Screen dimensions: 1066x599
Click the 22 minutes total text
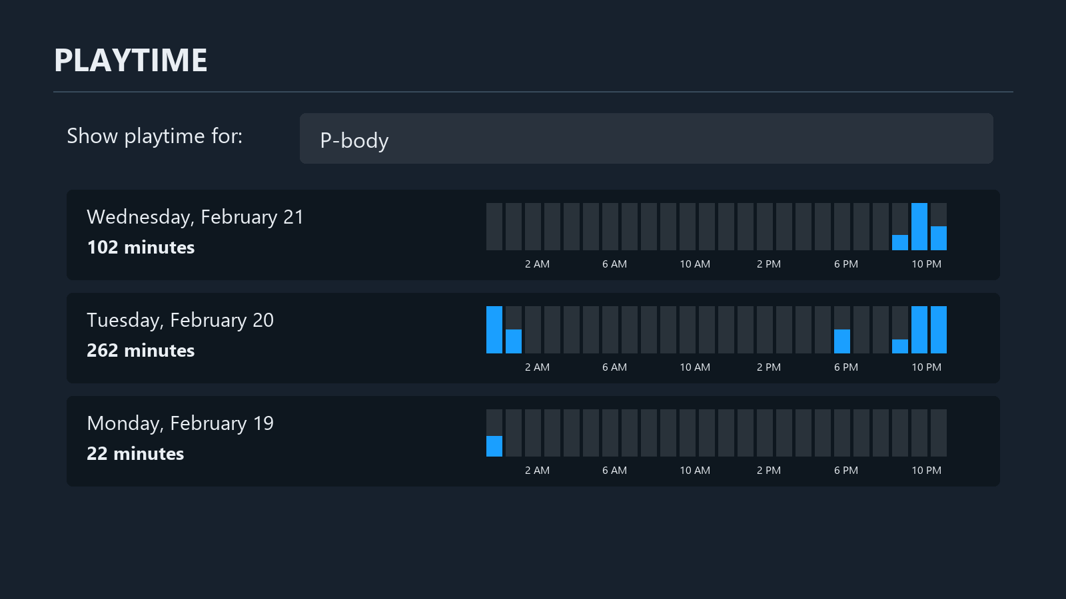pos(135,454)
